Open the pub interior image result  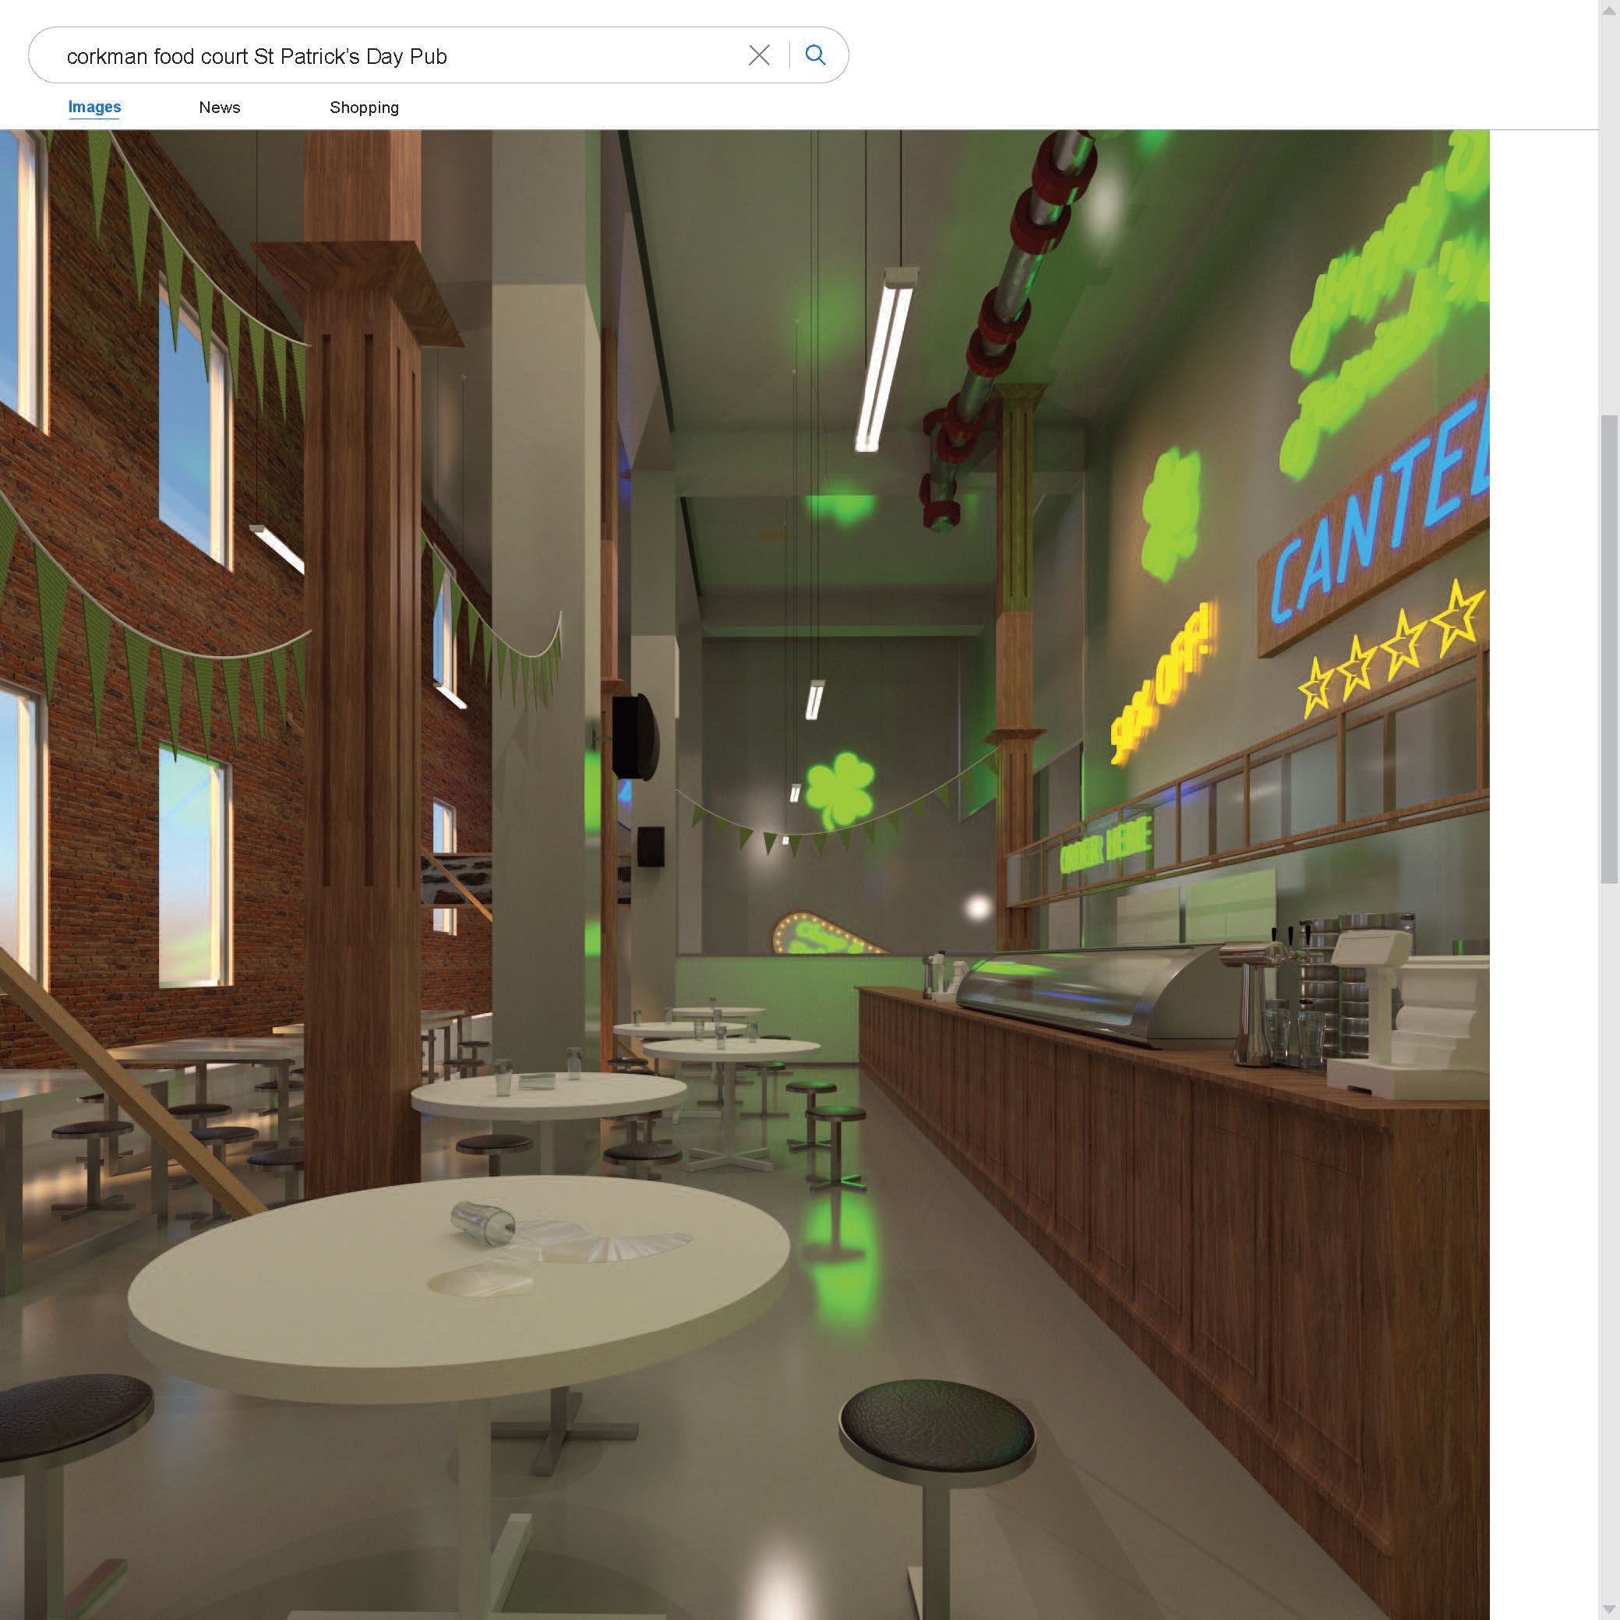coord(745,872)
